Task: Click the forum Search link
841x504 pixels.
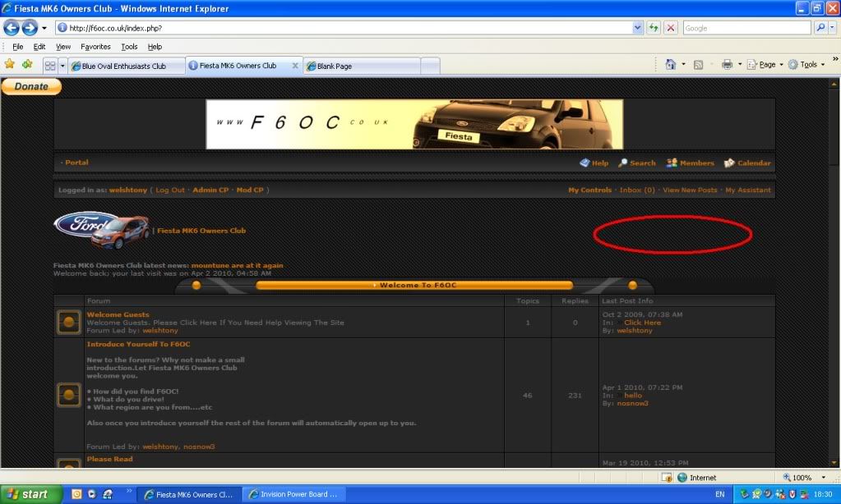Action: point(637,163)
